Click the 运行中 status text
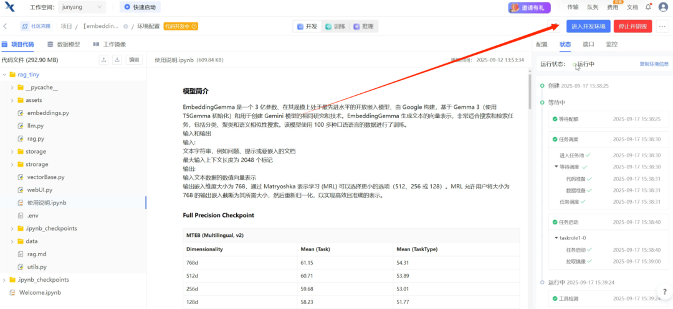Screen dimensions: 673x309 (586, 64)
